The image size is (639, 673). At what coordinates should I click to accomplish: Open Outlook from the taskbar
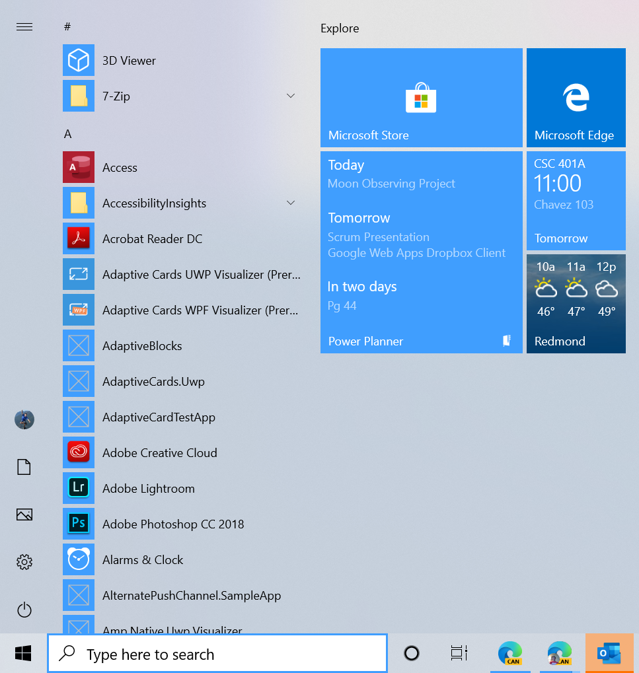click(609, 653)
